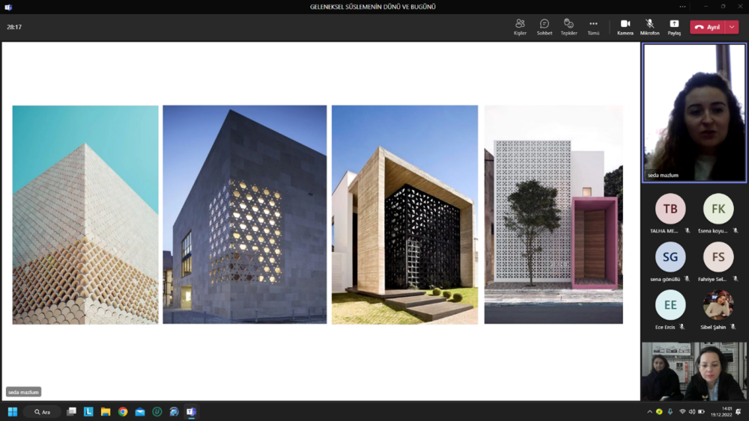
Task: Open the Tepkiler reactions menu
Action: [568, 27]
